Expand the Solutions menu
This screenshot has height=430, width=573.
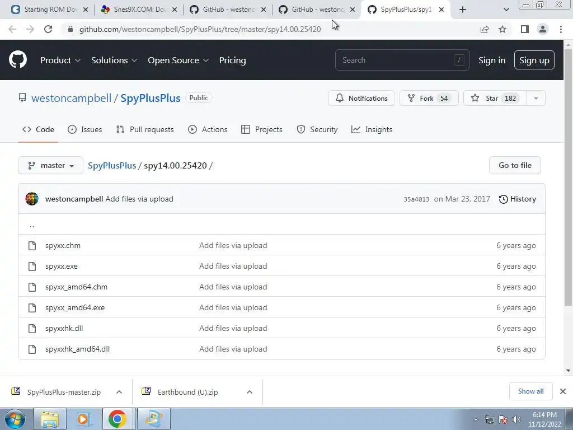tap(114, 60)
